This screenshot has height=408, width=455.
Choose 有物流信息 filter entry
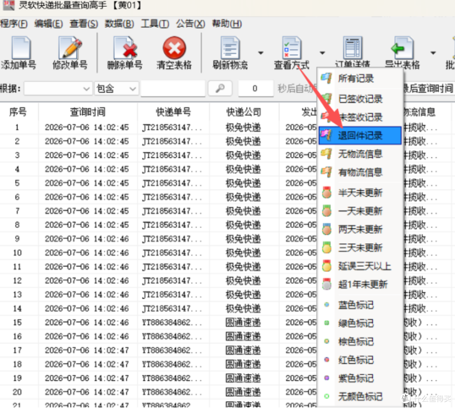click(360, 172)
